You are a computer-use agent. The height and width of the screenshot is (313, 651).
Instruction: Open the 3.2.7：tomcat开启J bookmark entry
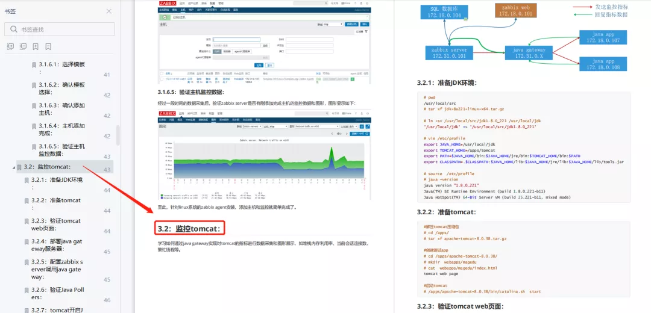58,309
